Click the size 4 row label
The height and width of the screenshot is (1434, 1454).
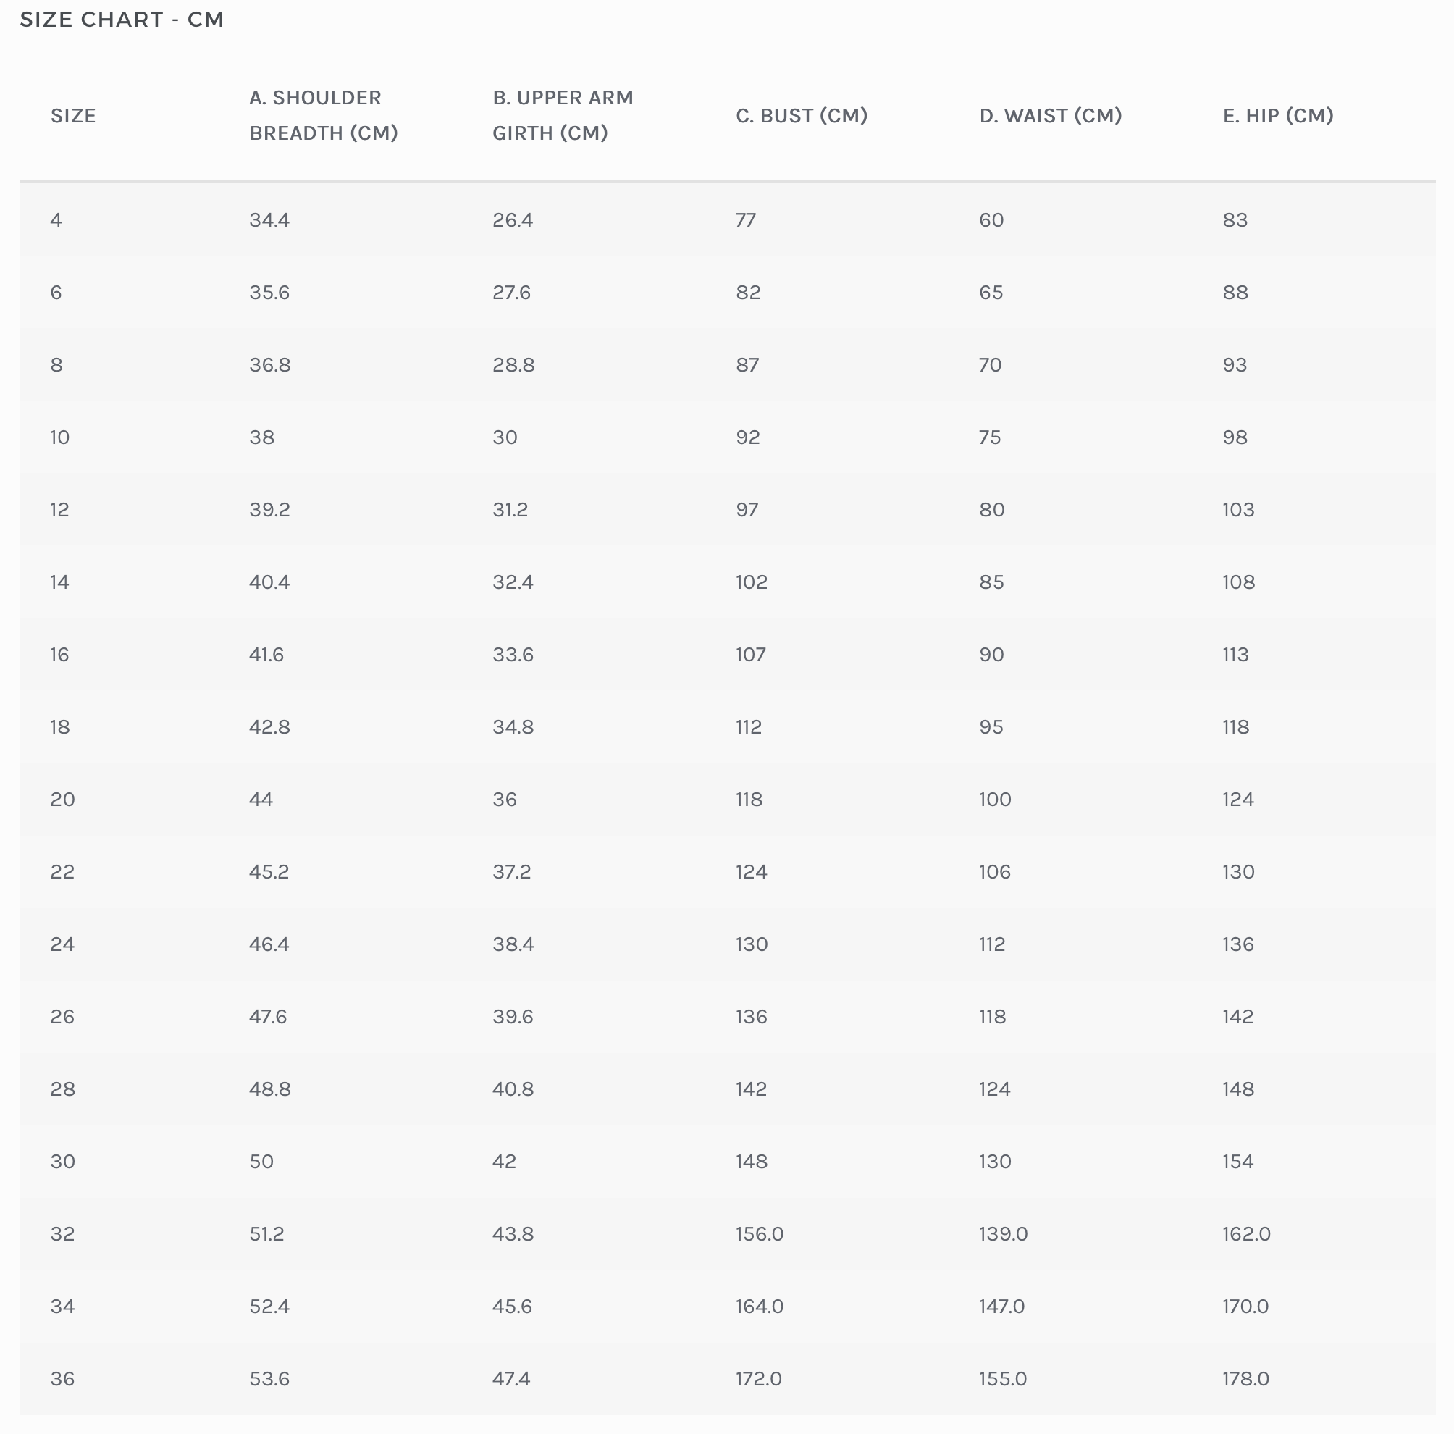point(56,219)
